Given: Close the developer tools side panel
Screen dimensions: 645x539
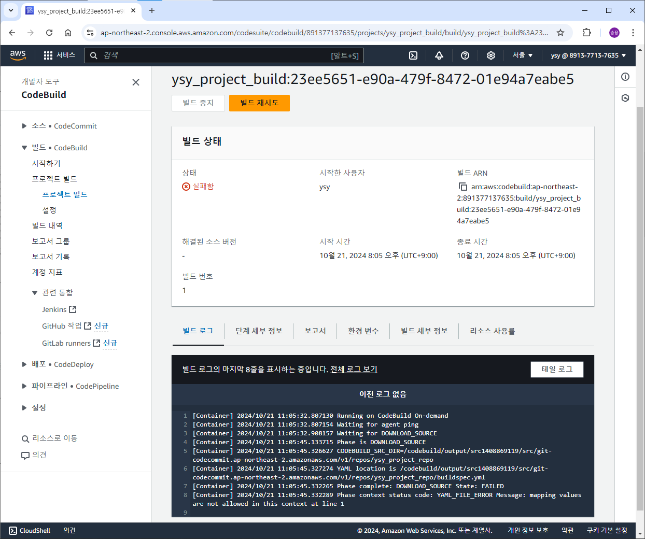Looking at the screenshot, I should (x=136, y=82).
